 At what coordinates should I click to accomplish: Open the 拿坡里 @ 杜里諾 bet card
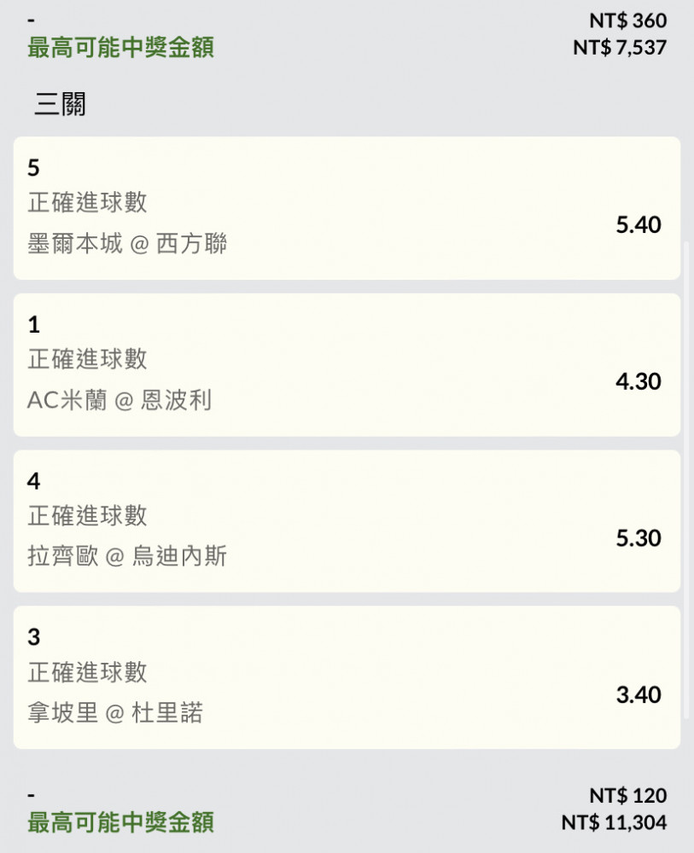[x=347, y=677]
